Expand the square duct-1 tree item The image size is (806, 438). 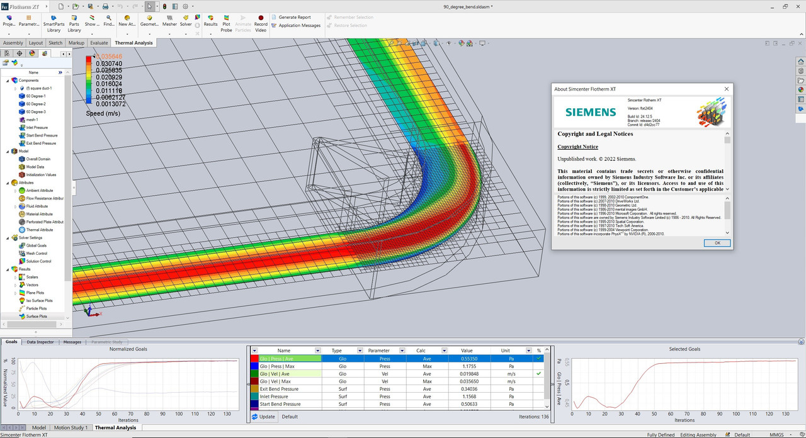point(15,89)
